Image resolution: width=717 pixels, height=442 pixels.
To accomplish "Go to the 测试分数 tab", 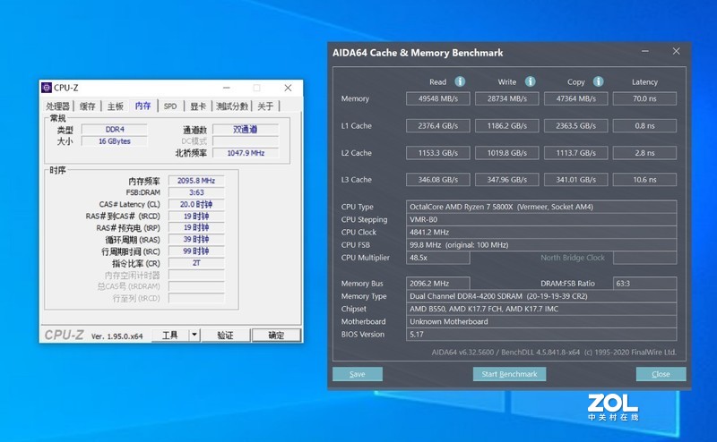I will 233,106.
